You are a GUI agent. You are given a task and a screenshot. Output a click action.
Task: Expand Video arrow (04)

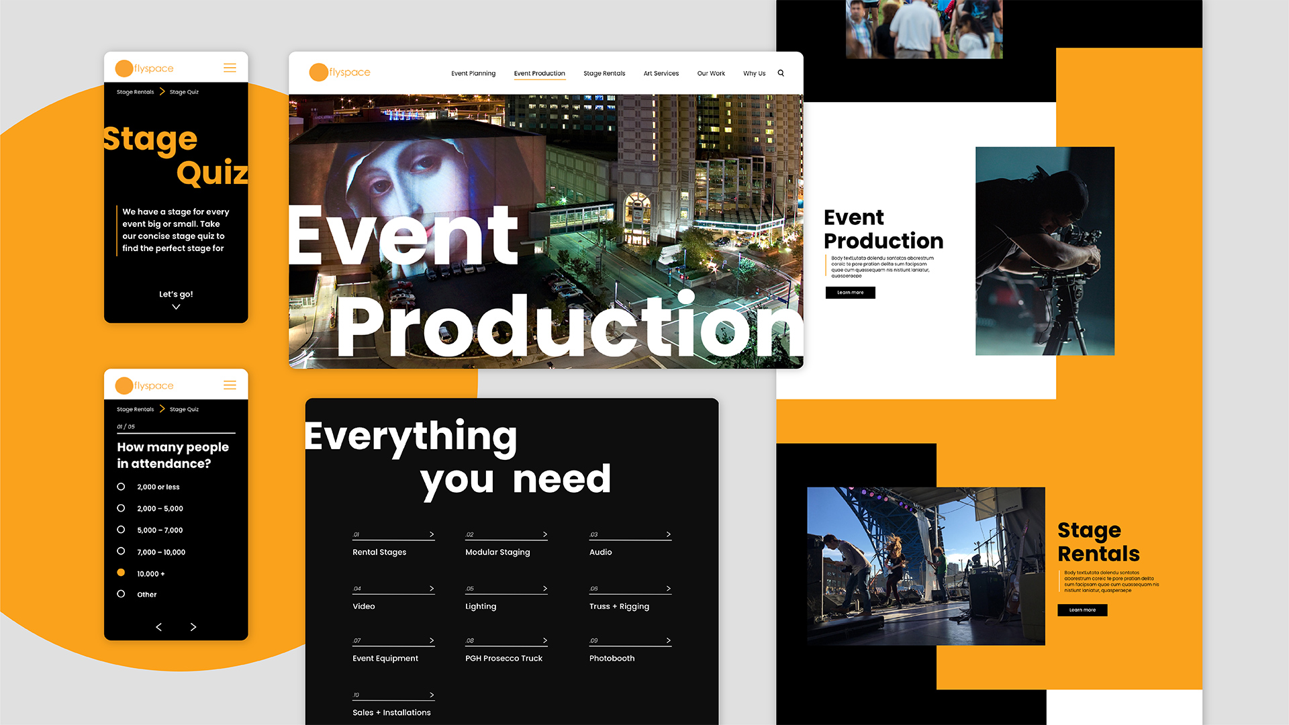(x=432, y=589)
